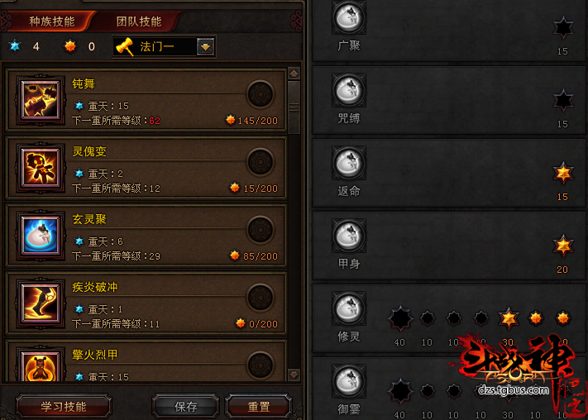
Task: Click the 保存 button
Action: click(186, 407)
